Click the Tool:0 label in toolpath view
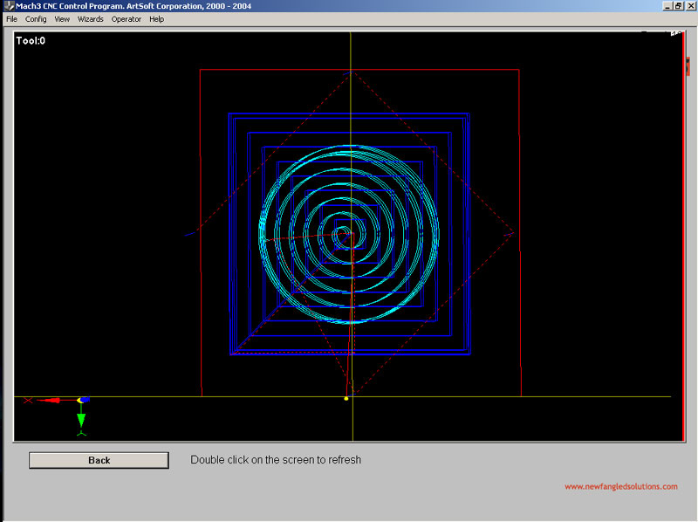This screenshot has height=522, width=698. pos(31,40)
